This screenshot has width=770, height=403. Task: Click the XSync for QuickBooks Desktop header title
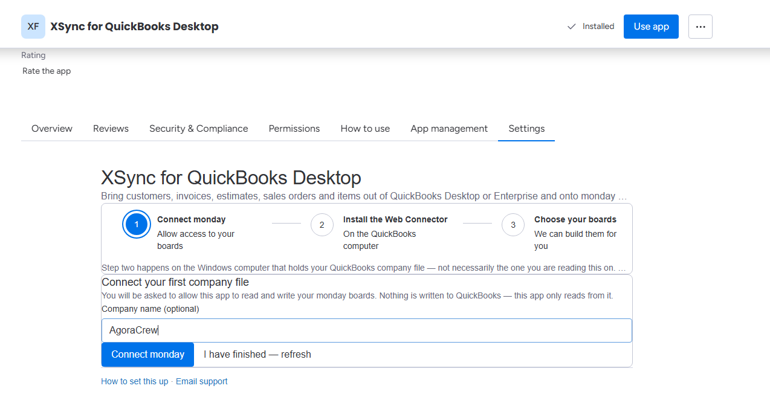coord(134,27)
